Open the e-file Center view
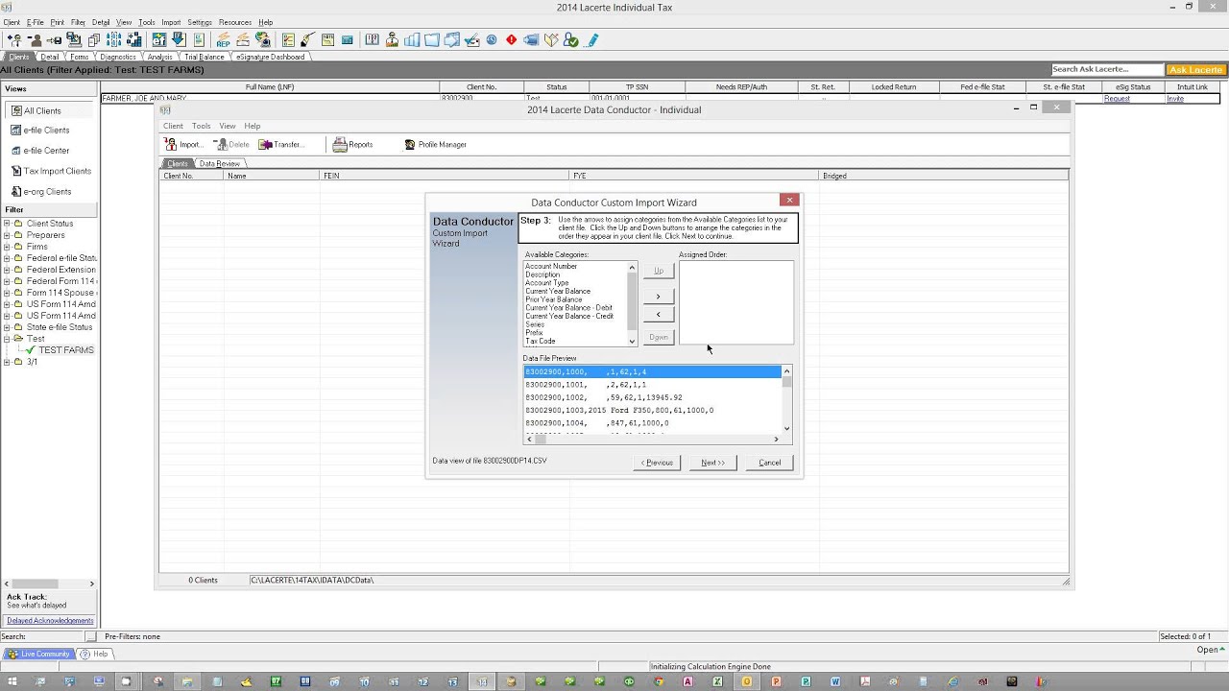The height and width of the screenshot is (691, 1229). 46,151
